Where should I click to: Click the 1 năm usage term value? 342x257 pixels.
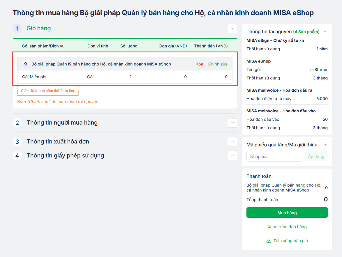pos(322,49)
